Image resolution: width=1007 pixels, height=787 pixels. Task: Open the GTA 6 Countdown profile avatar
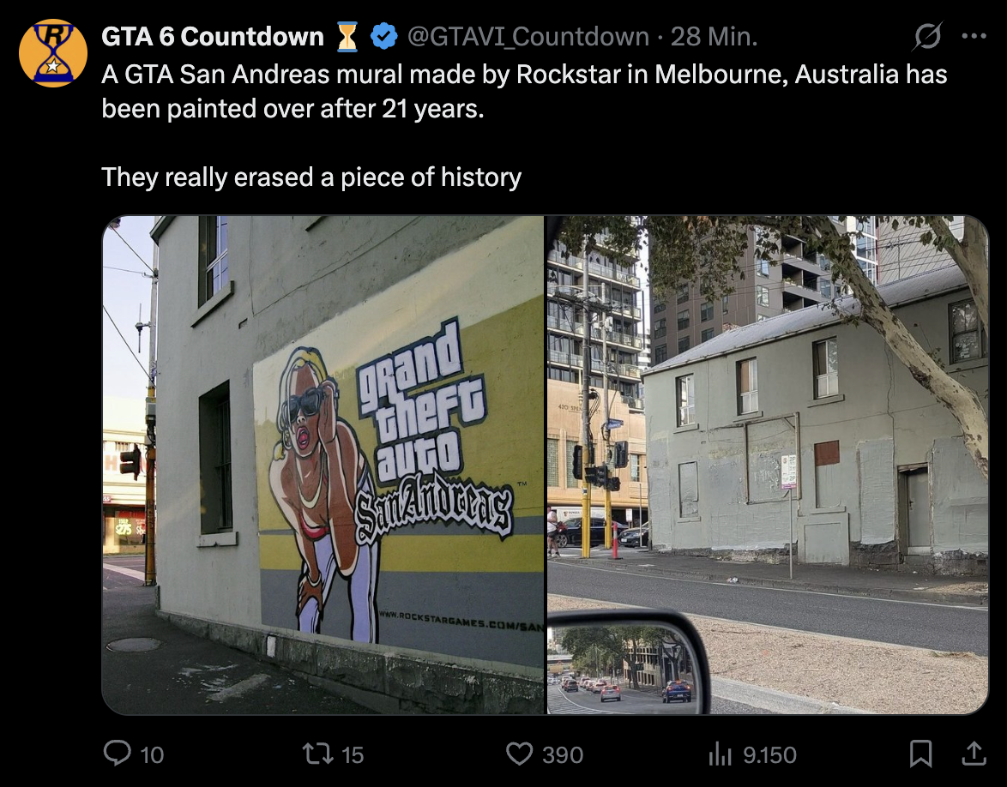(52, 52)
